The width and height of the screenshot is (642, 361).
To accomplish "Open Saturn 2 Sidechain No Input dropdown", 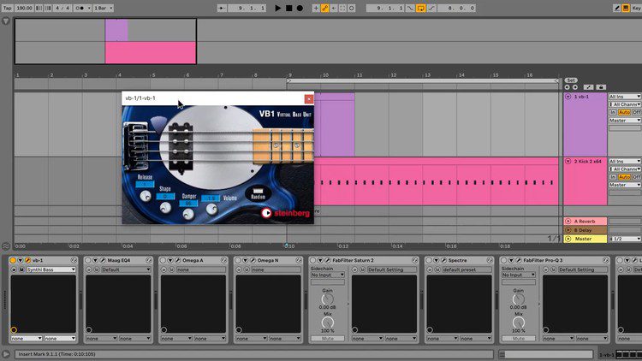I will click(x=328, y=275).
